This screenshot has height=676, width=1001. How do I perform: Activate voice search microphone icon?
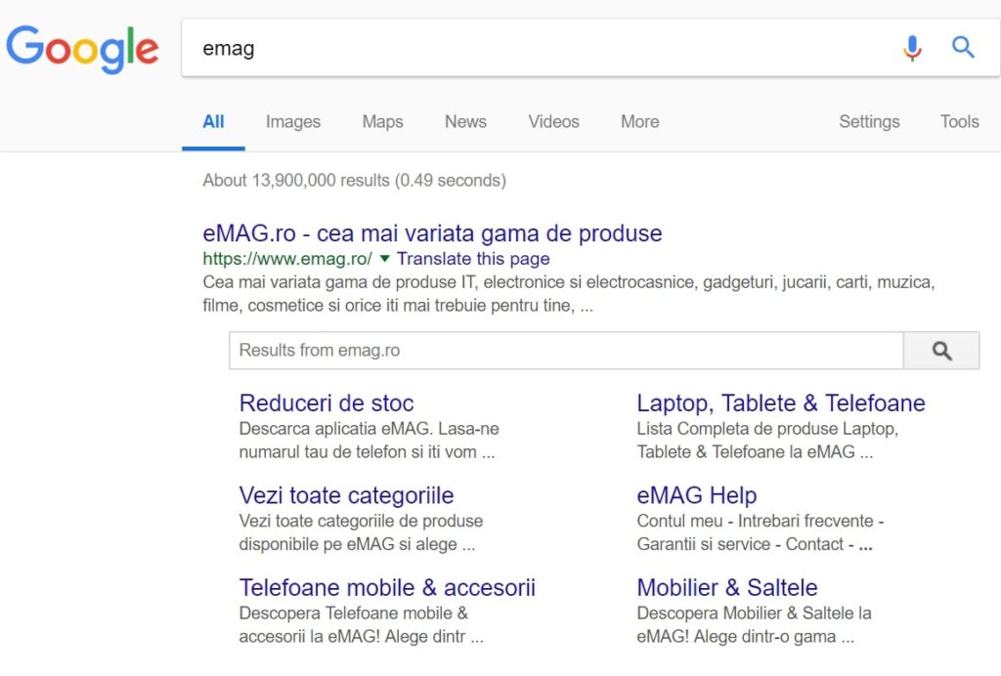point(911,48)
